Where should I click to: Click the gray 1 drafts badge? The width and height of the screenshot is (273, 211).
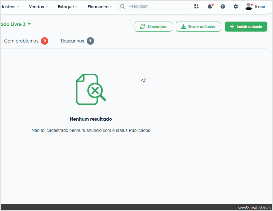click(x=90, y=41)
